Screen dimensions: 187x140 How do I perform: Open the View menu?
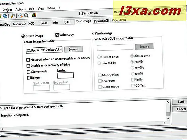tap(41, 8)
